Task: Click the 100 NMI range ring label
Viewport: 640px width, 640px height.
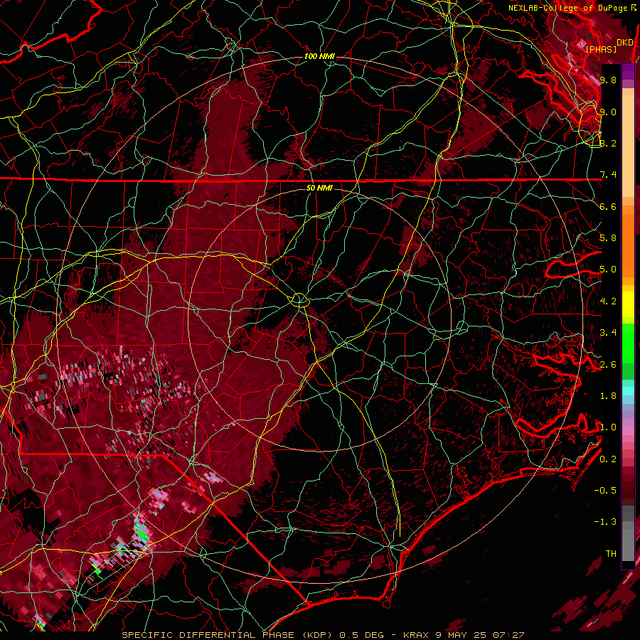Action: coord(319,56)
